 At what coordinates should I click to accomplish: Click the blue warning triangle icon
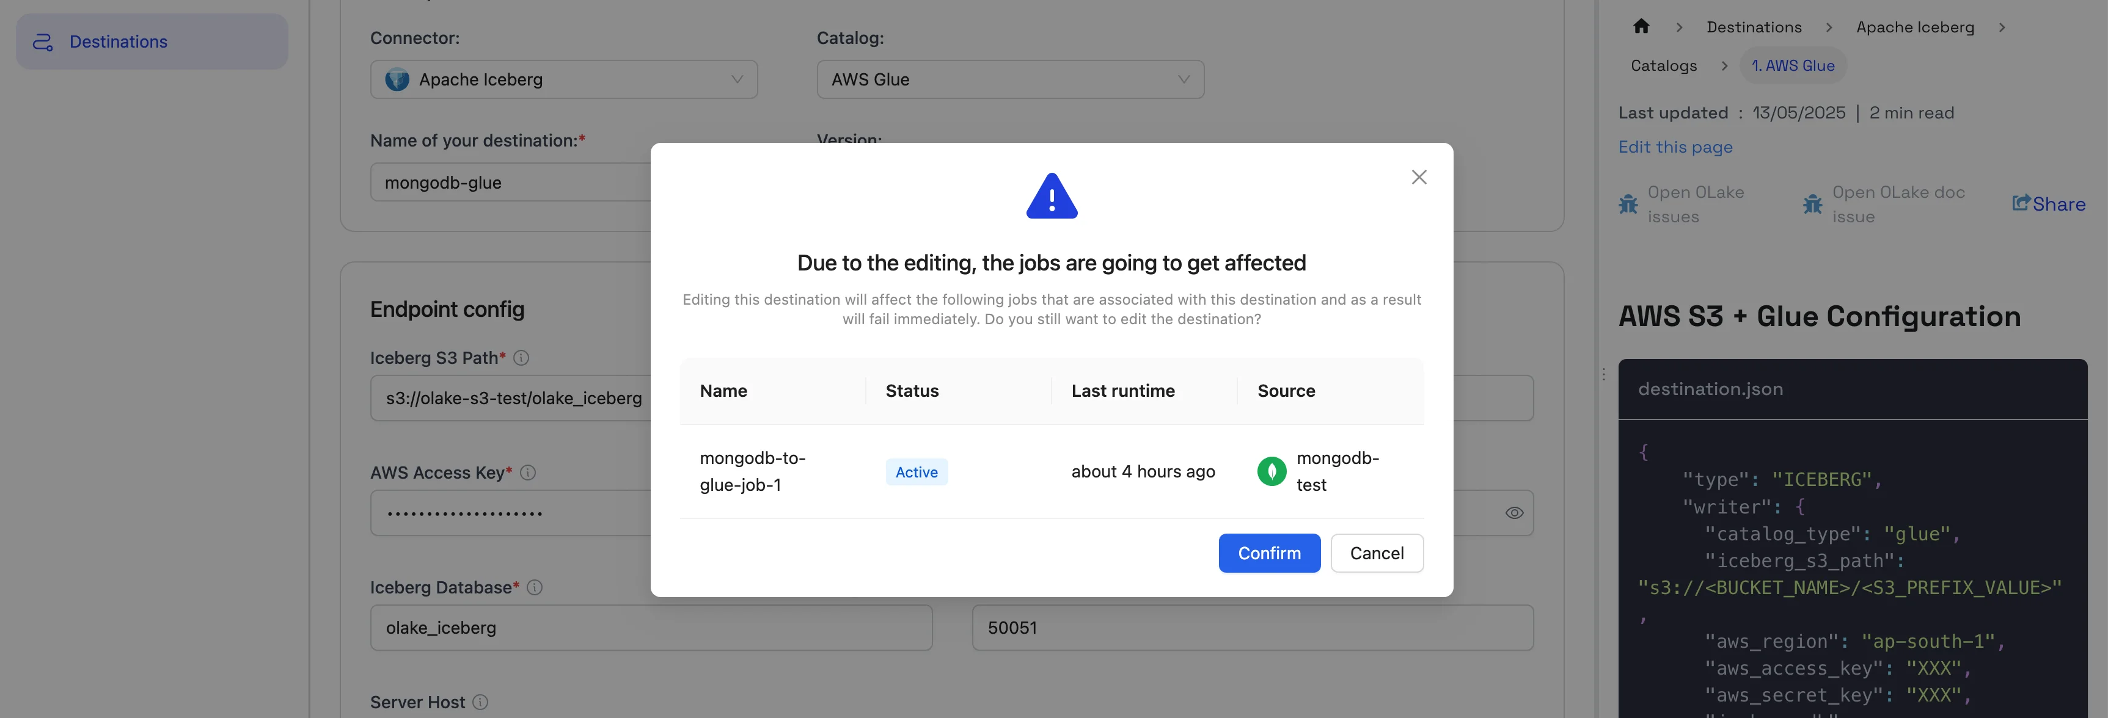(x=1052, y=197)
